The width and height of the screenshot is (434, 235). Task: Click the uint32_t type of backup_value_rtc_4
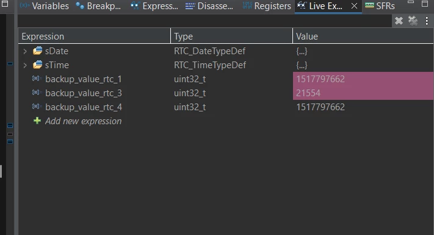pos(190,107)
